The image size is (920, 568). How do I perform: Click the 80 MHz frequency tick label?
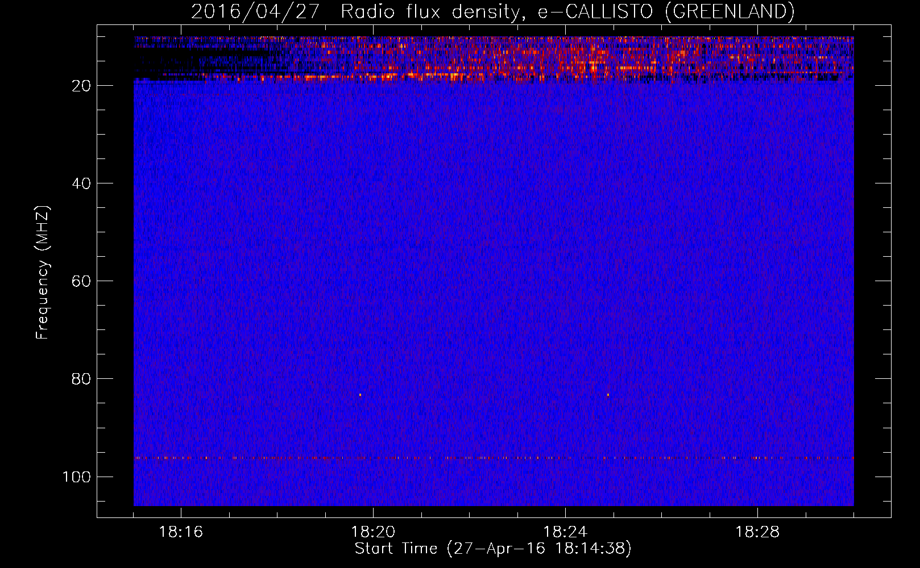pyautogui.click(x=81, y=379)
